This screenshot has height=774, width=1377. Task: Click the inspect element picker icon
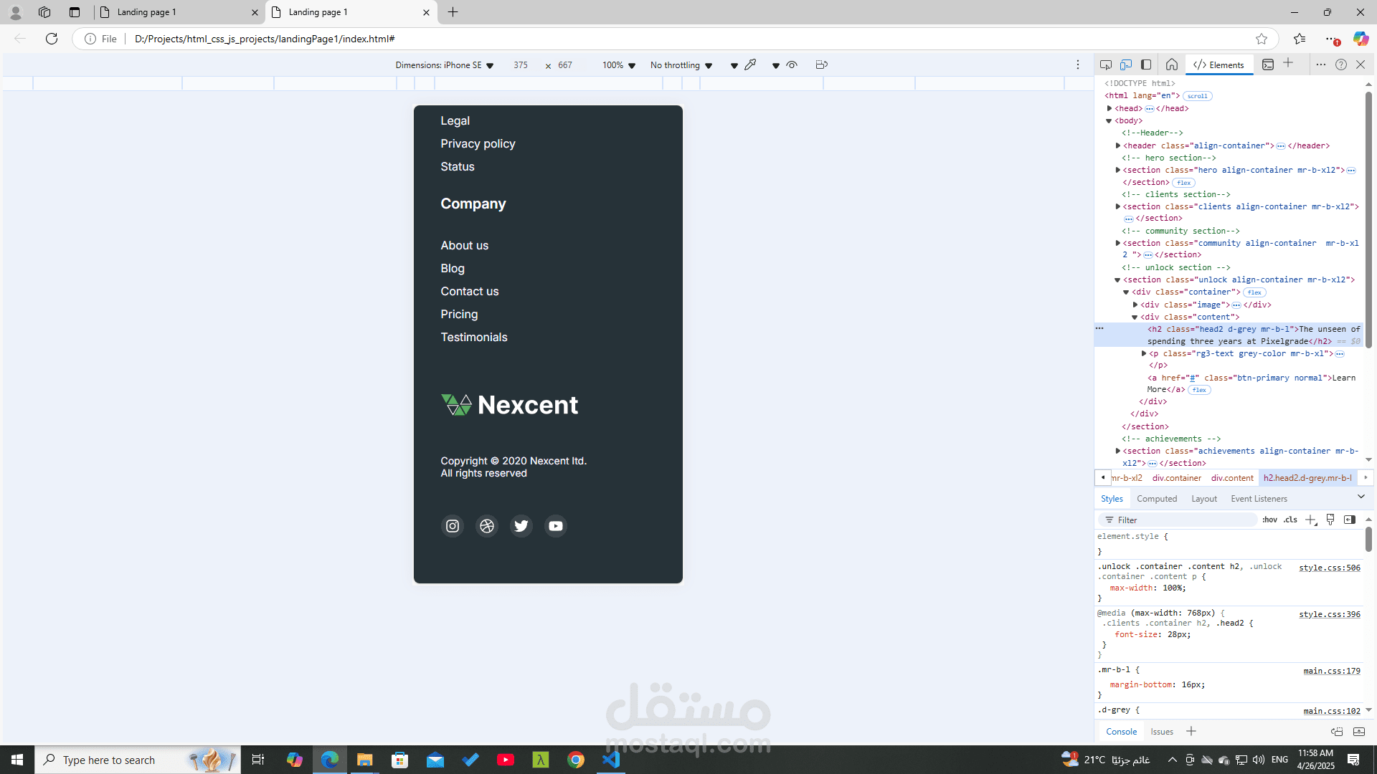tap(1106, 64)
